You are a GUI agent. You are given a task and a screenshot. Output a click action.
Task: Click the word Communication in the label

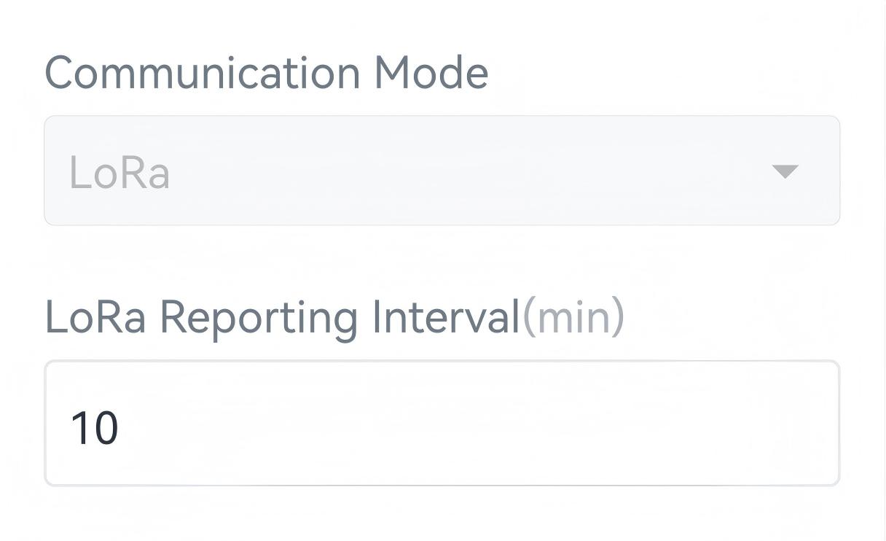(x=203, y=73)
